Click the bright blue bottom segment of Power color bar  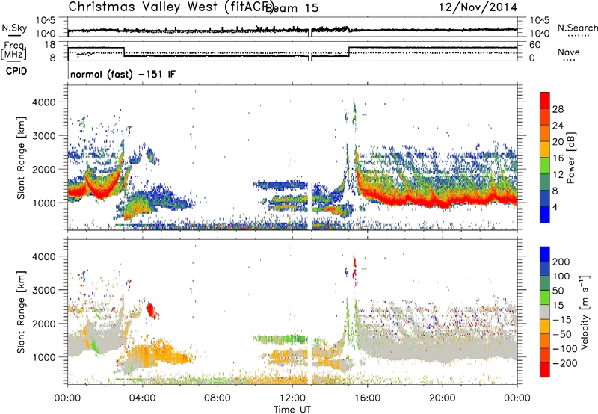point(545,215)
